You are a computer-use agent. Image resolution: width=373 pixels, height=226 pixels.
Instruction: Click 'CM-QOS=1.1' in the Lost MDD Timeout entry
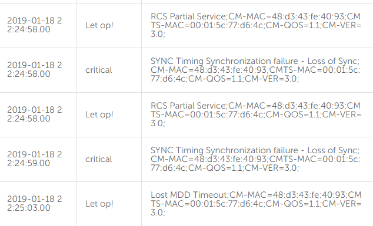[293, 204]
